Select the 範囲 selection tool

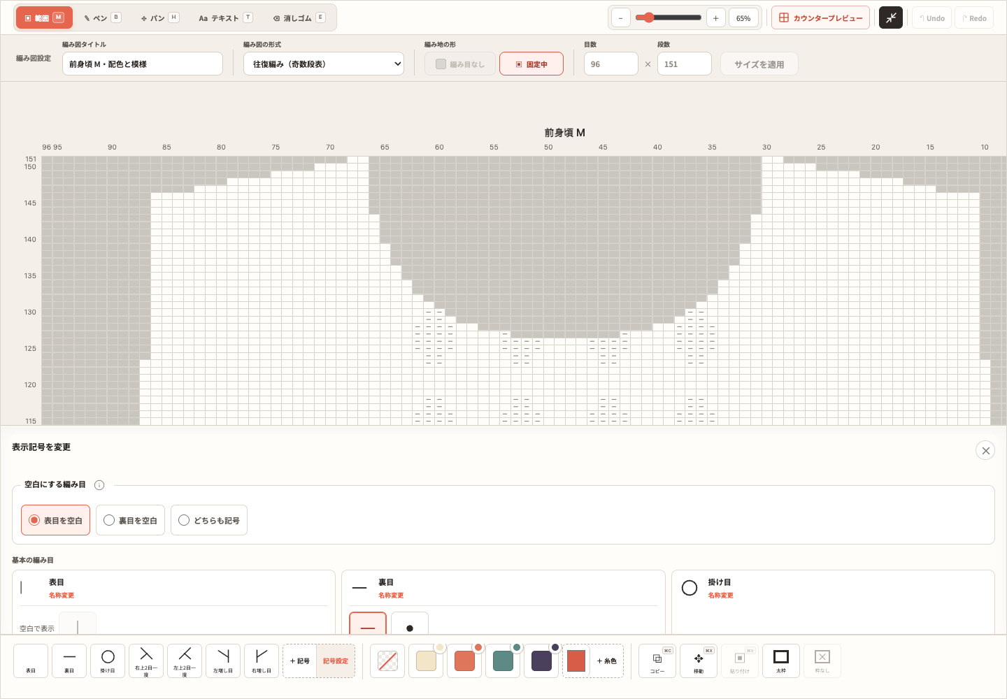[x=44, y=17]
